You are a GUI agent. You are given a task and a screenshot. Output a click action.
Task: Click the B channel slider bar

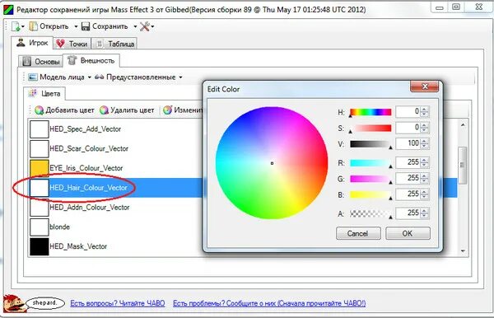[370, 194]
